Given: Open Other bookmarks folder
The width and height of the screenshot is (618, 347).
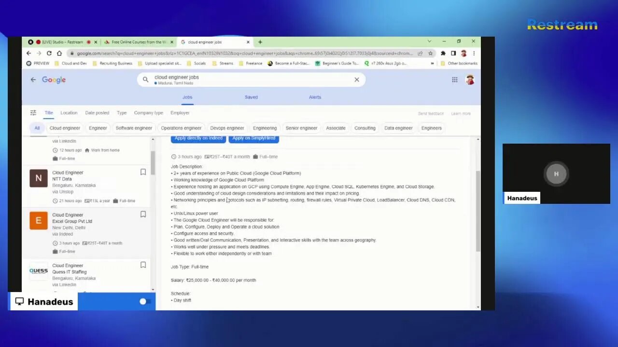Looking at the screenshot, I should [x=459, y=63].
